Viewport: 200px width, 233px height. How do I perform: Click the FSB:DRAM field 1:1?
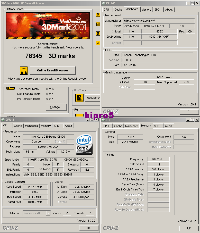[158, 164]
